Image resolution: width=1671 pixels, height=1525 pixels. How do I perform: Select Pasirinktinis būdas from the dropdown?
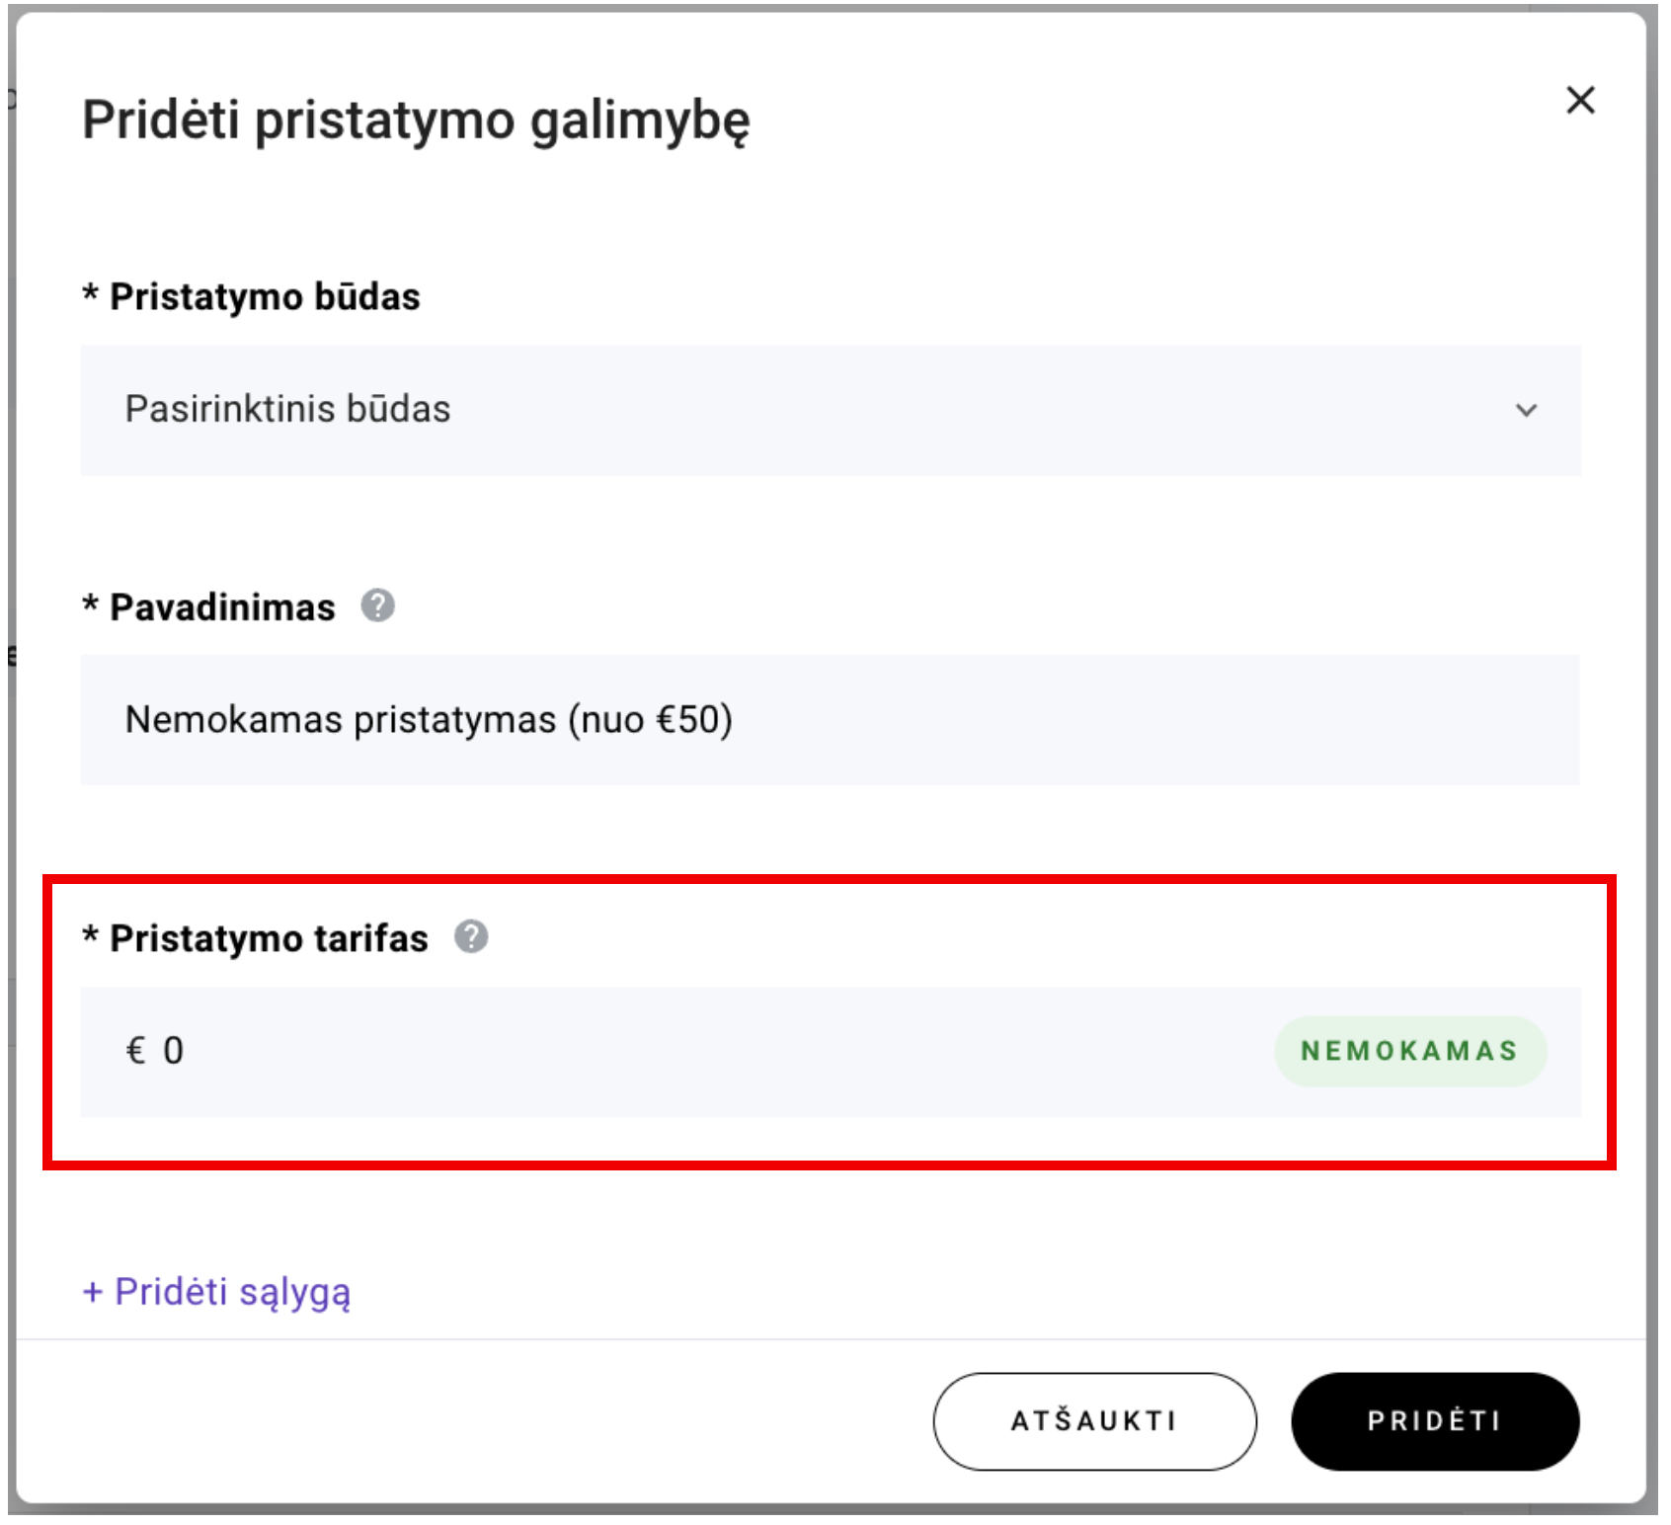click(288, 409)
